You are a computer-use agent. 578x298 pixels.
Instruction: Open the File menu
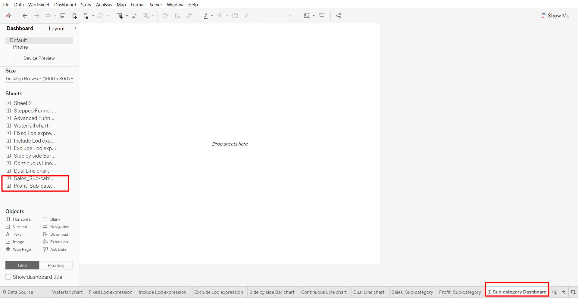tap(6, 5)
